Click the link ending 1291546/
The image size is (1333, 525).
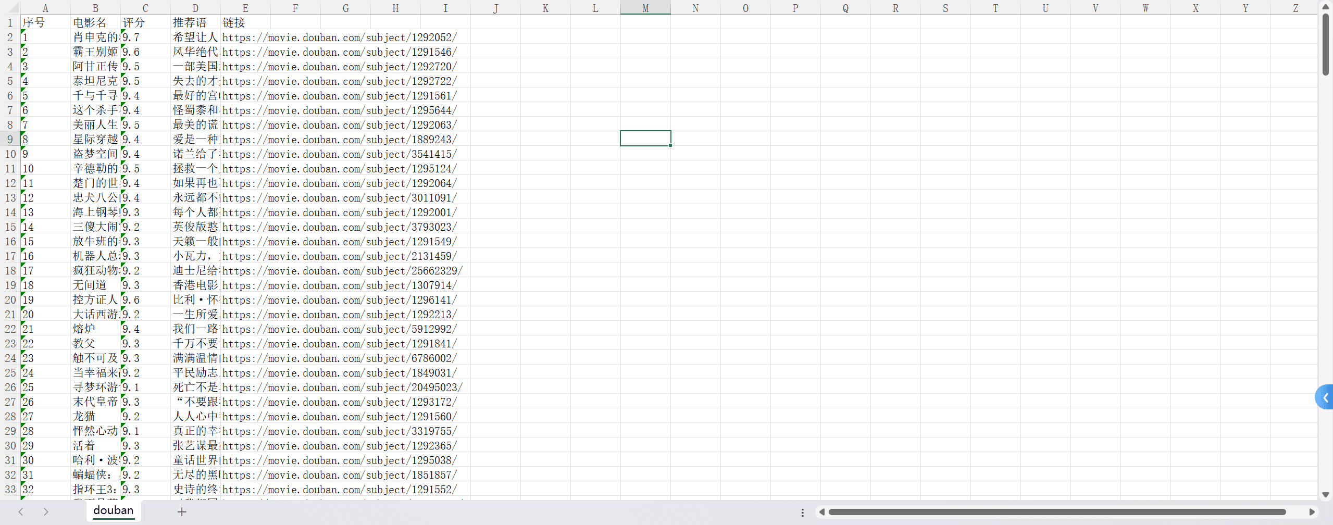(340, 52)
